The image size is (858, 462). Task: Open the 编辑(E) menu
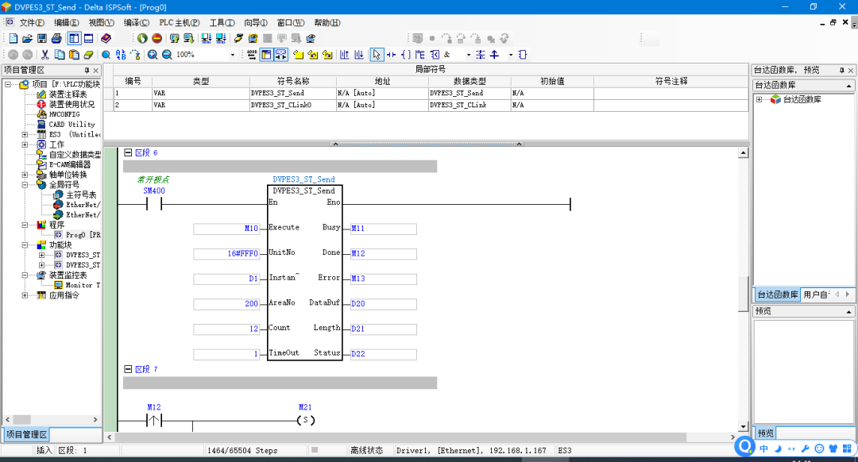(x=66, y=23)
